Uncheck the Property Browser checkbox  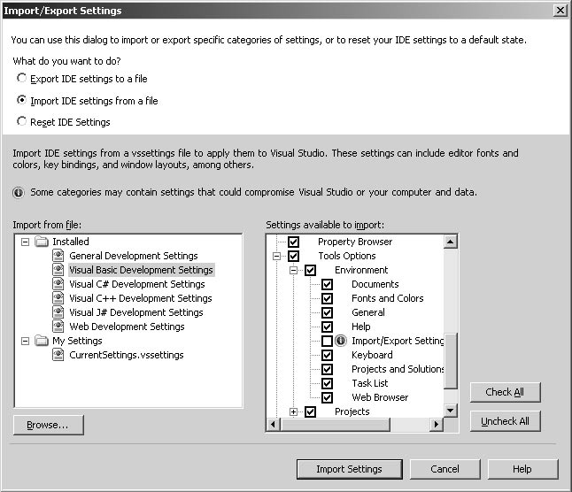(x=294, y=242)
